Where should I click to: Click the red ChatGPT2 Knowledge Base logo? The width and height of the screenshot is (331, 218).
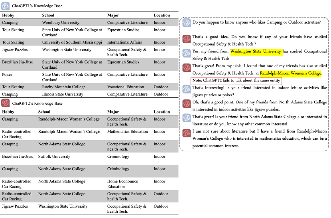coord(5,103)
